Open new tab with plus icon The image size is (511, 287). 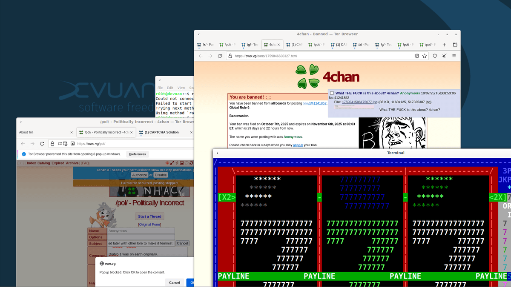[444, 45]
